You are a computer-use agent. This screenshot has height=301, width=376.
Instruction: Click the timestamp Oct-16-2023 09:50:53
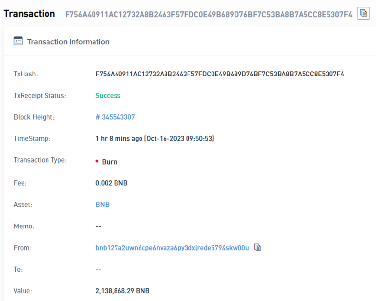pyautogui.click(x=155, y=139)
